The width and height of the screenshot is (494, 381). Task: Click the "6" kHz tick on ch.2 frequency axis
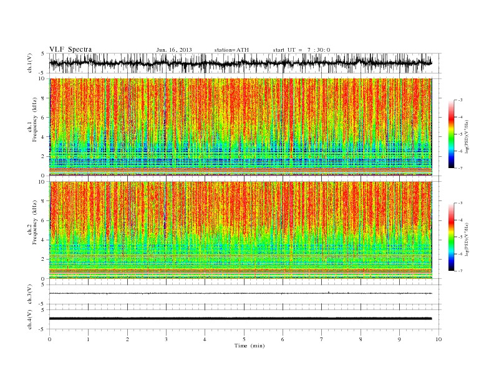tap(43, 220)
